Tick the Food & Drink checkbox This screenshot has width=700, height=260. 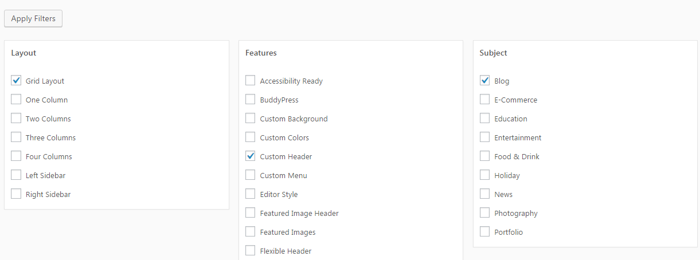(485, 156)
